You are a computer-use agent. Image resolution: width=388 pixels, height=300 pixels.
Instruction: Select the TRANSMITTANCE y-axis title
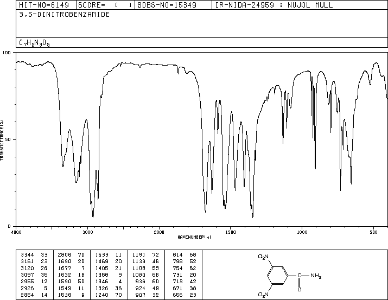[x=2, y=140]
